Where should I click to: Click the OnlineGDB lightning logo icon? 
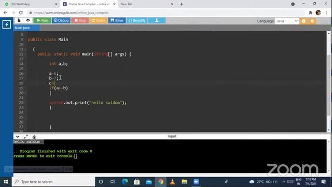(x=7, y=24)
